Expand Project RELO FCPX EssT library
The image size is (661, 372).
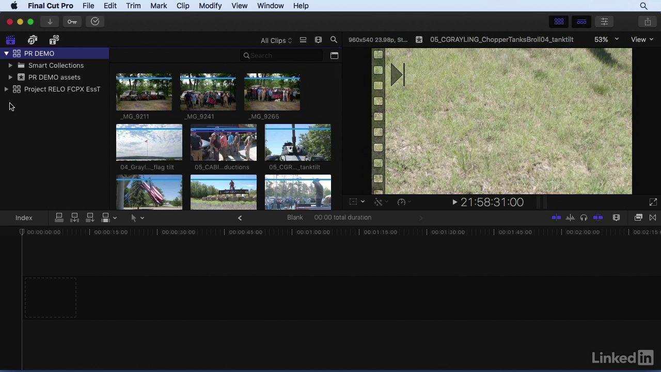point(6,89)
